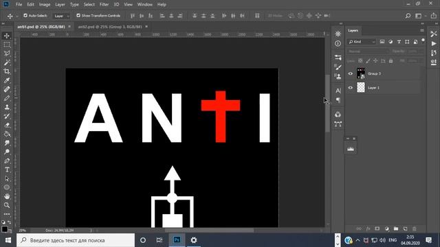The height and width of the screenshot is (247, 440).
Task: Select the Path Selection tool
Action: tap(7, 178)
